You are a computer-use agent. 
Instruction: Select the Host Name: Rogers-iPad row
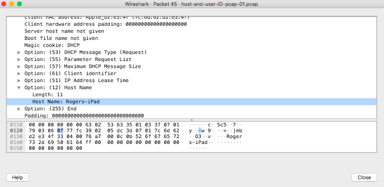pos(192,101)
